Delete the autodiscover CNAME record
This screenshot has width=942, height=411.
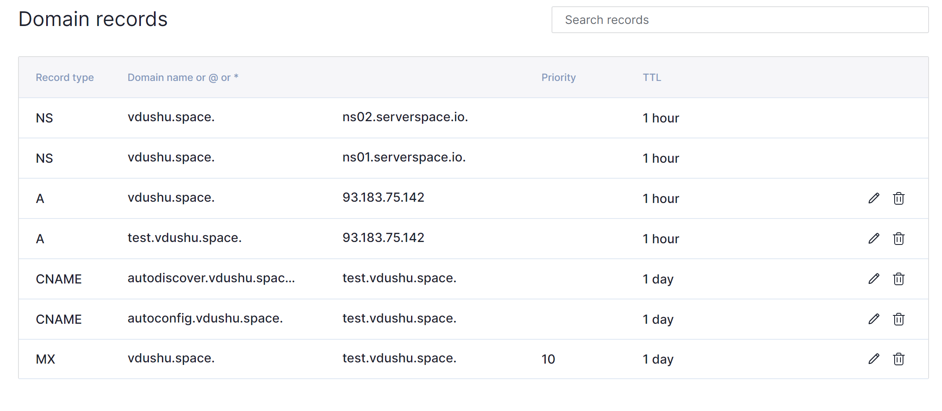[x=898, y=279]
